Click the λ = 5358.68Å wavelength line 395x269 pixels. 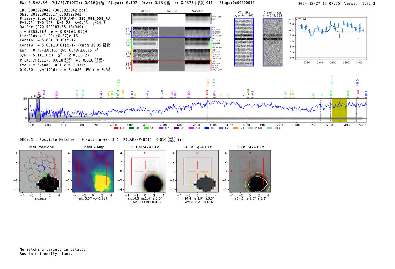(x=54, y=32)
